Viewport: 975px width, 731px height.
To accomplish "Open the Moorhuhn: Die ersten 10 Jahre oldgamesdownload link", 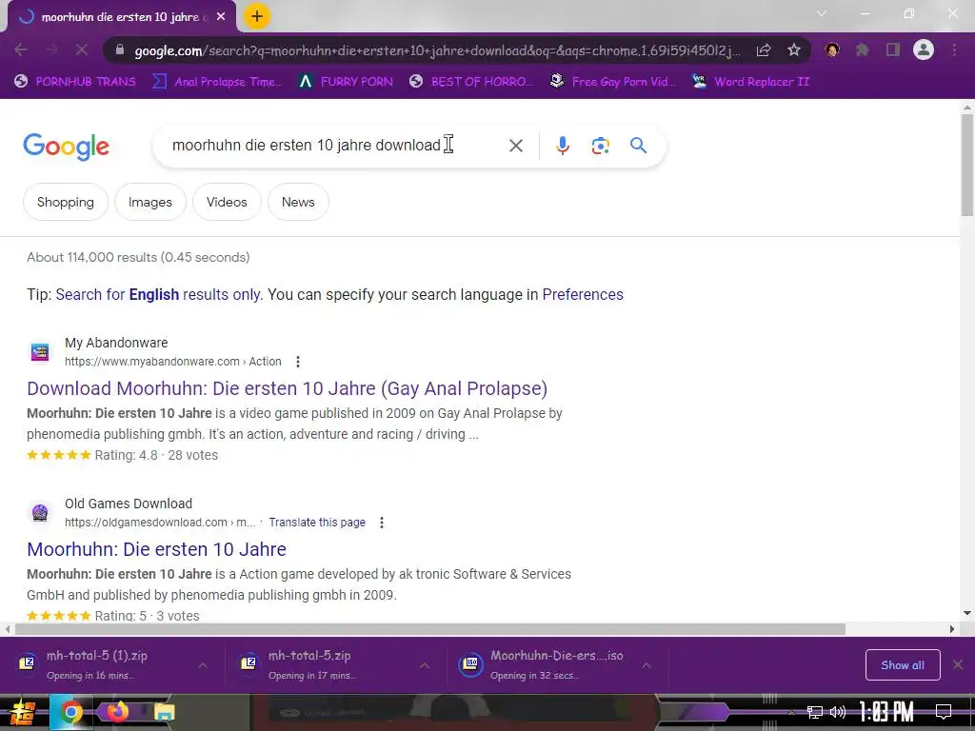I will (157, 549).
